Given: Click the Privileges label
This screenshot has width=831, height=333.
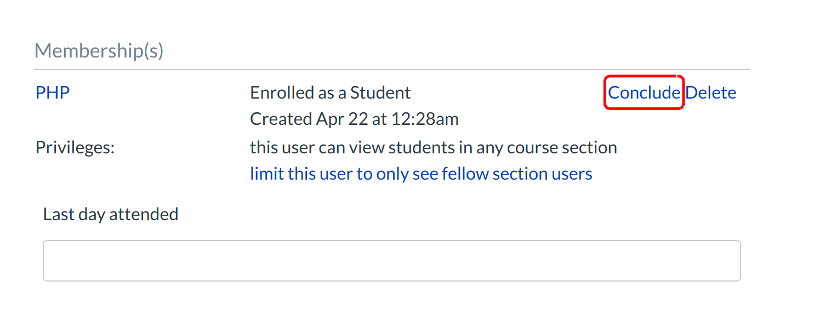Looking at the screenshot, I should 75,147.
